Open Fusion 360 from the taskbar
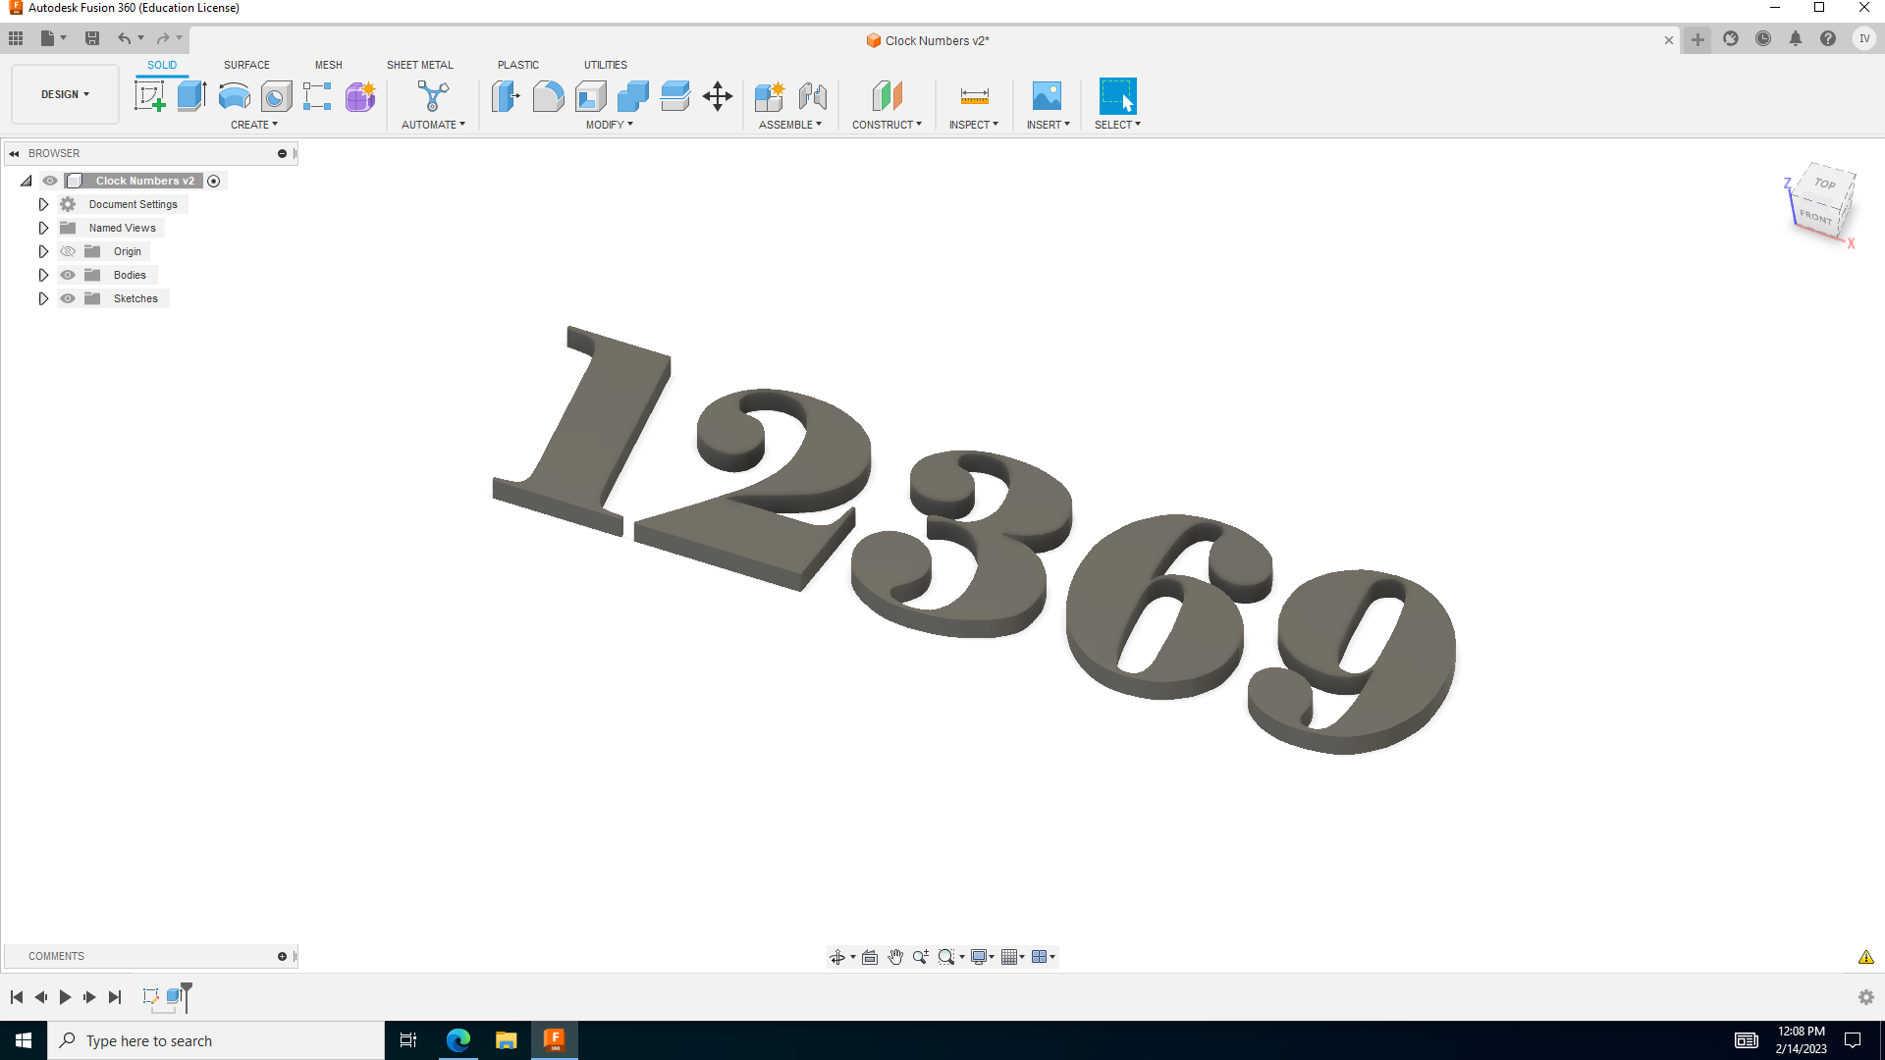Viewport: 1885px width, 1060px height. [555, 1039]
